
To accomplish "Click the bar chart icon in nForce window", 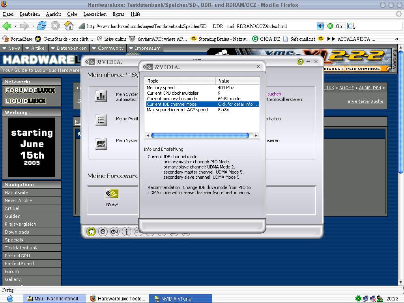I will tap(101, 96).
